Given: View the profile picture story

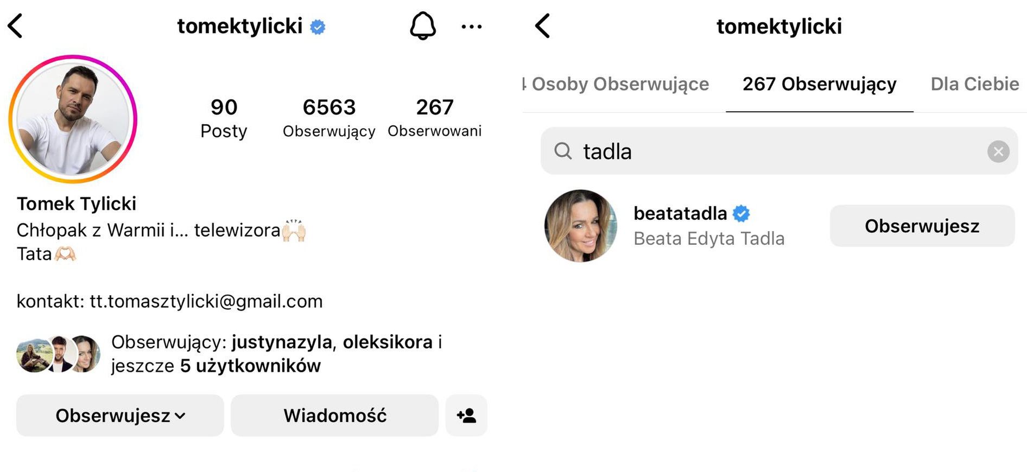Looking at the screenshot, I should click(73, 119).
